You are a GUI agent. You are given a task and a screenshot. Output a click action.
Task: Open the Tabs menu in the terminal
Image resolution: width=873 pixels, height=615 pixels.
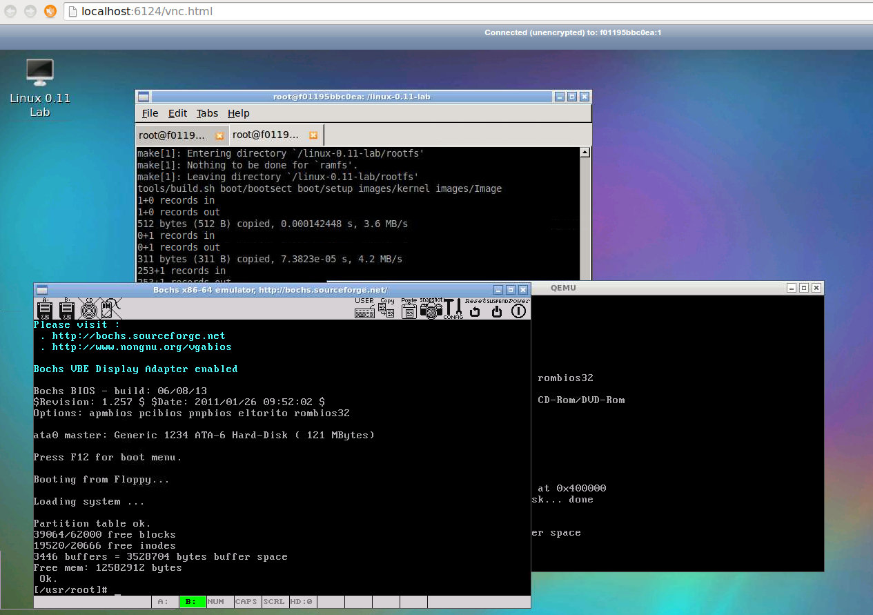(x=206, y=113)
